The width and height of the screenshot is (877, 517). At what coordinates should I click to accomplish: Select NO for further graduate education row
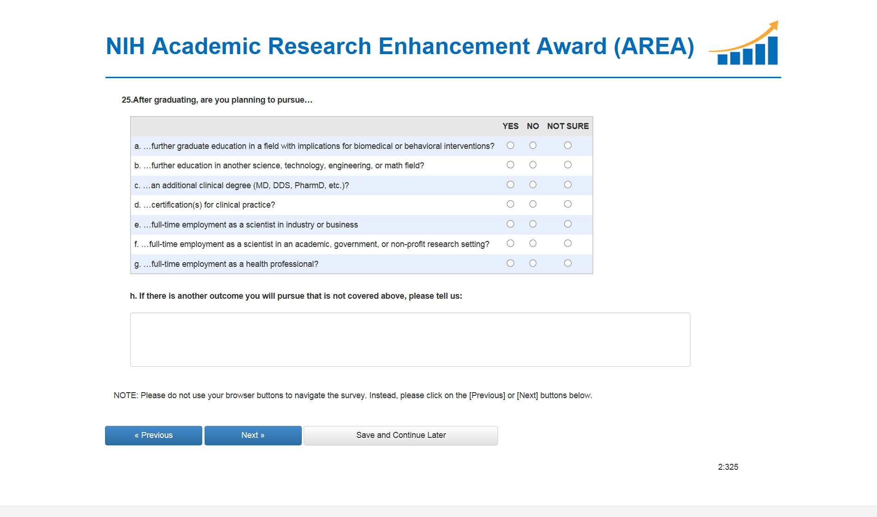pos(533,146)
